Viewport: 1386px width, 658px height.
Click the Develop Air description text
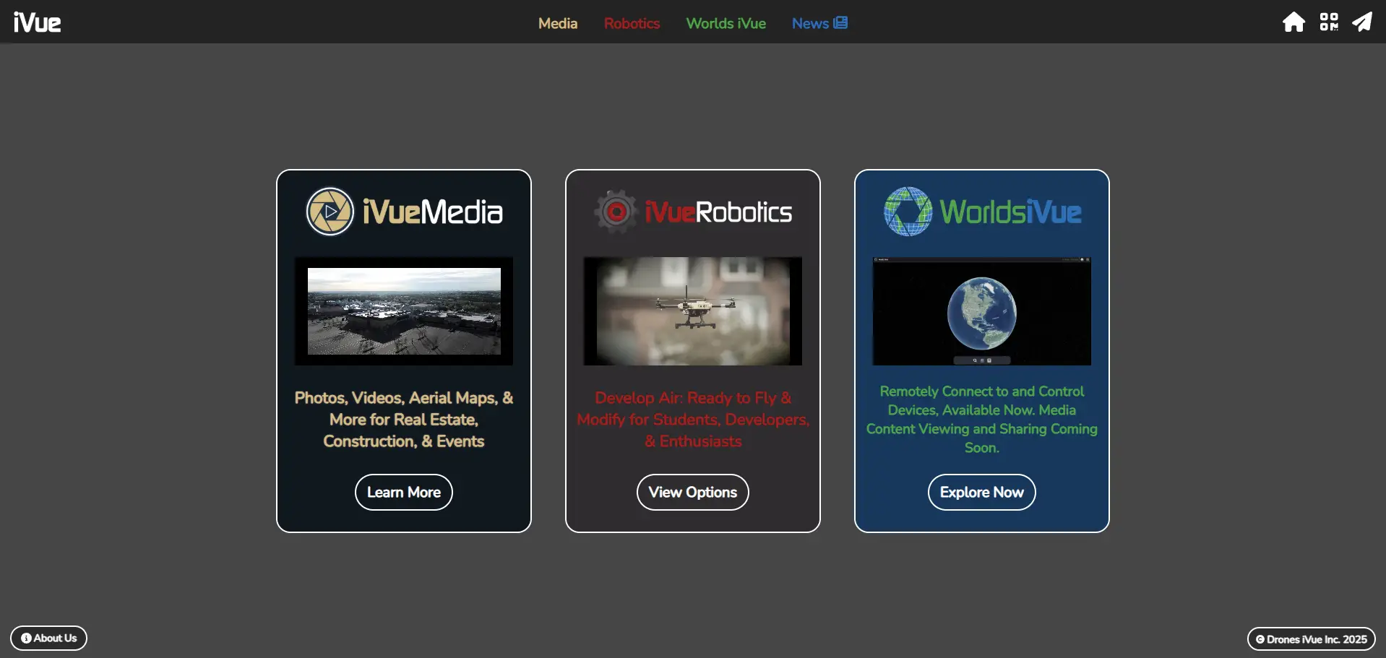693,419
